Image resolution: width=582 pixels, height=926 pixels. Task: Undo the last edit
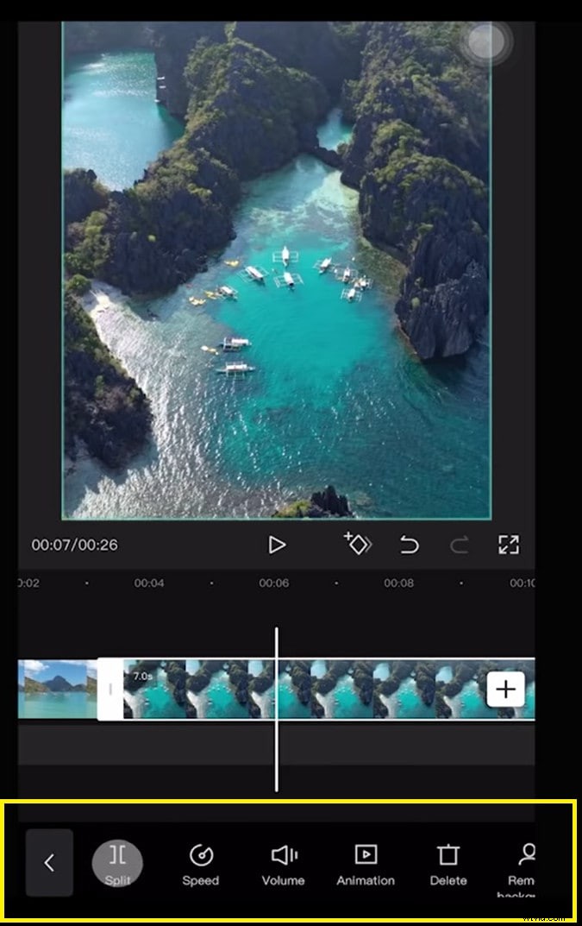pos(409,545)
